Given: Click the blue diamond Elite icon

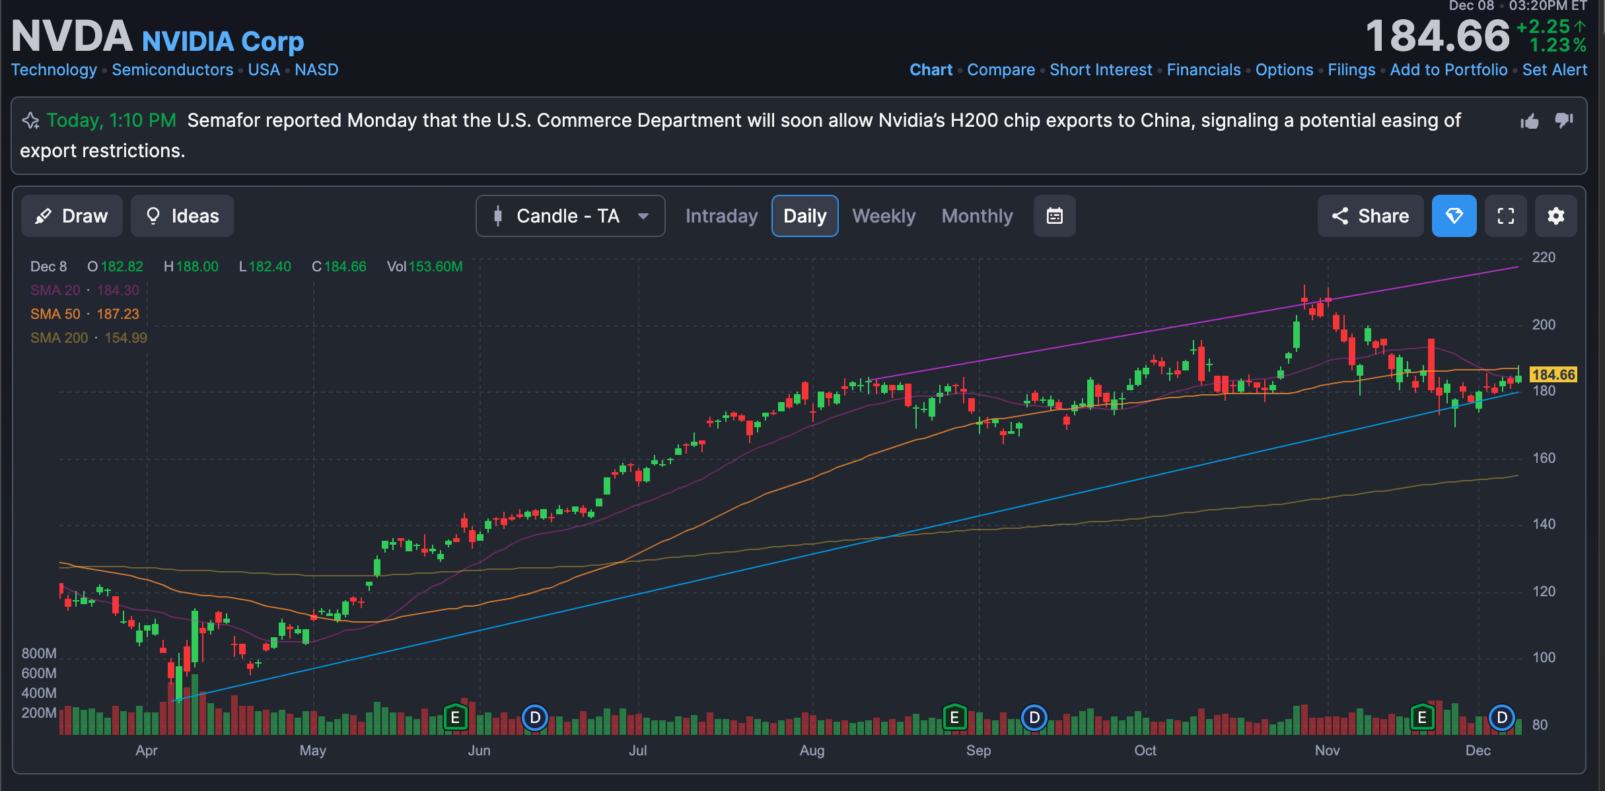Looking at the screenshot, I should 1453,216.
